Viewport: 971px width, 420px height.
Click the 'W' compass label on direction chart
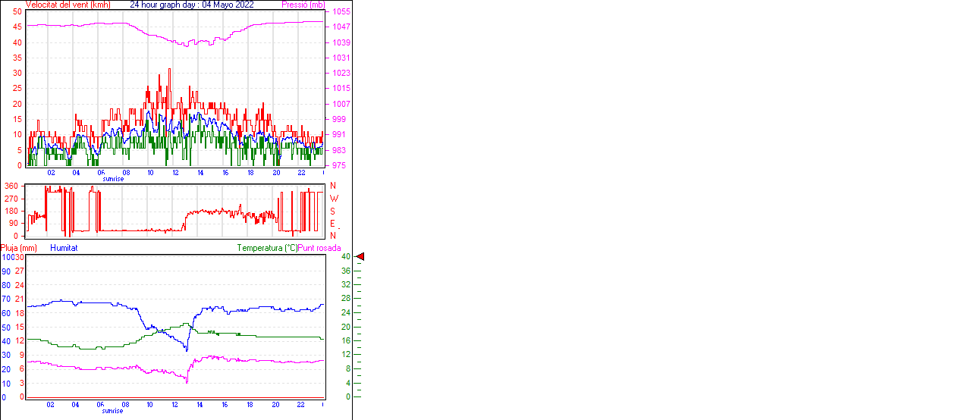pos(333,199)
